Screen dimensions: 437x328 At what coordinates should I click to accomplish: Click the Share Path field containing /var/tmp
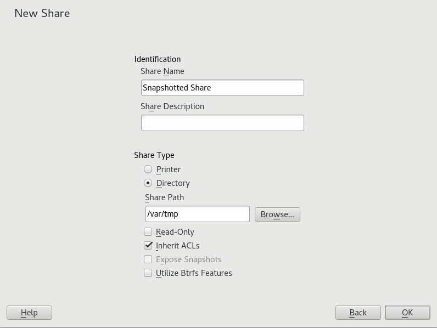197,214
